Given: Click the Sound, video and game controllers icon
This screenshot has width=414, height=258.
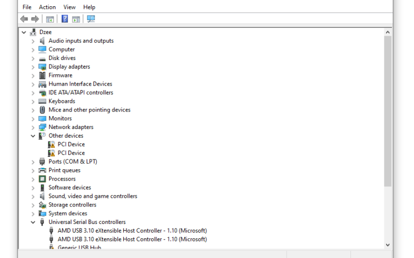Looking at the screenshot, I should coord(42,196).
